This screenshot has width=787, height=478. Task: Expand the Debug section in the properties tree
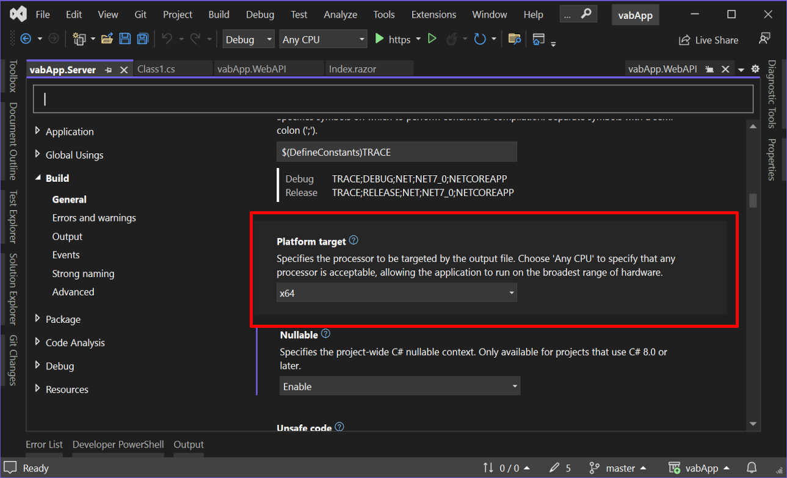tap(38, 365)
